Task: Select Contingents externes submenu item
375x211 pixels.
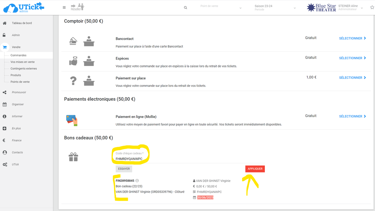Action: (x=24, y=68)
